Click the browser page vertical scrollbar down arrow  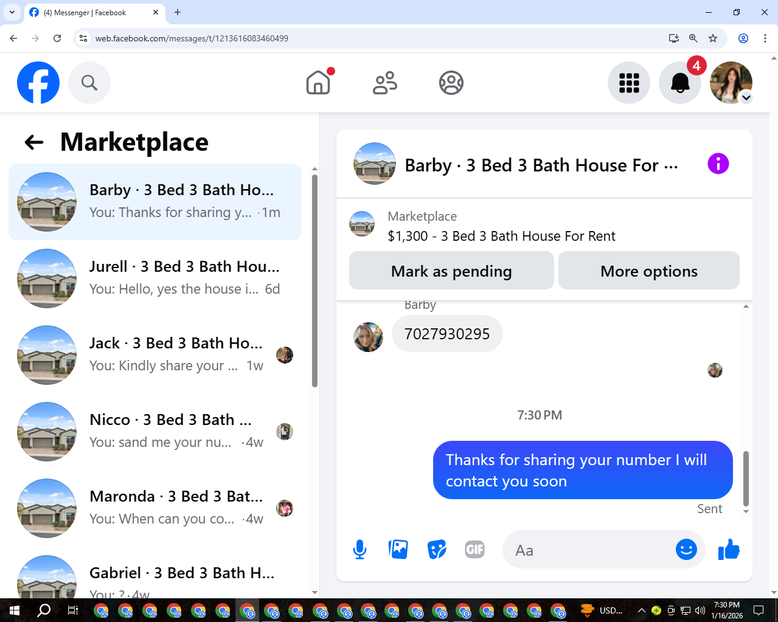[774, 592]
